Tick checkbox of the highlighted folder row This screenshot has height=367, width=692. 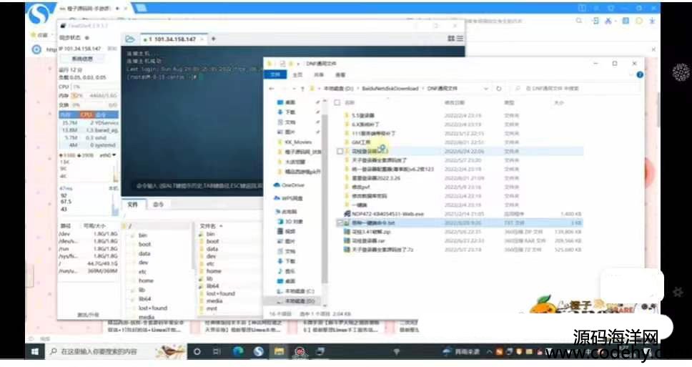pyautogui.click(x=340, y=151)
